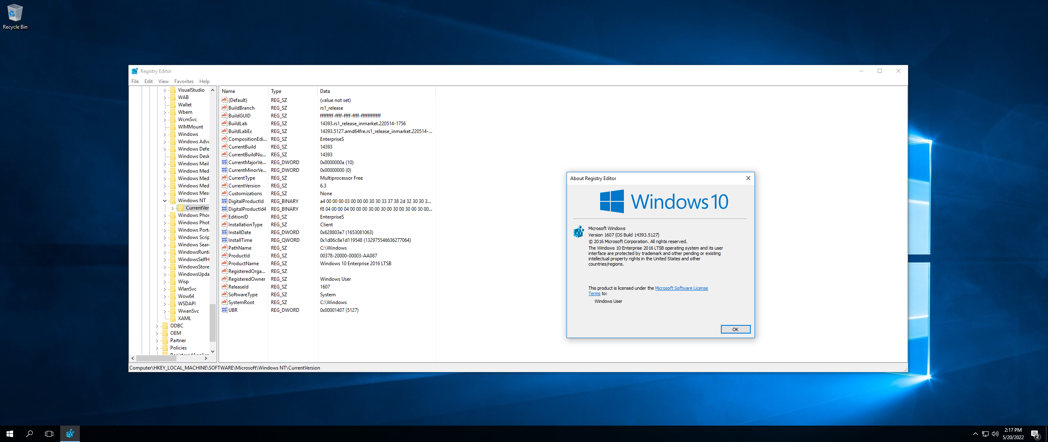The width and height of the screenshot is (1048, 442).
Task: Select the WlanSvc tree item
Action: [x=187, y=289]
